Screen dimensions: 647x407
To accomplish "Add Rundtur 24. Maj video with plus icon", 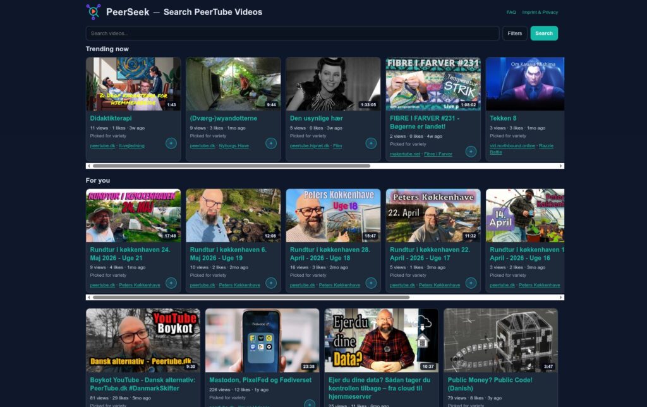I will coord(171,282).
